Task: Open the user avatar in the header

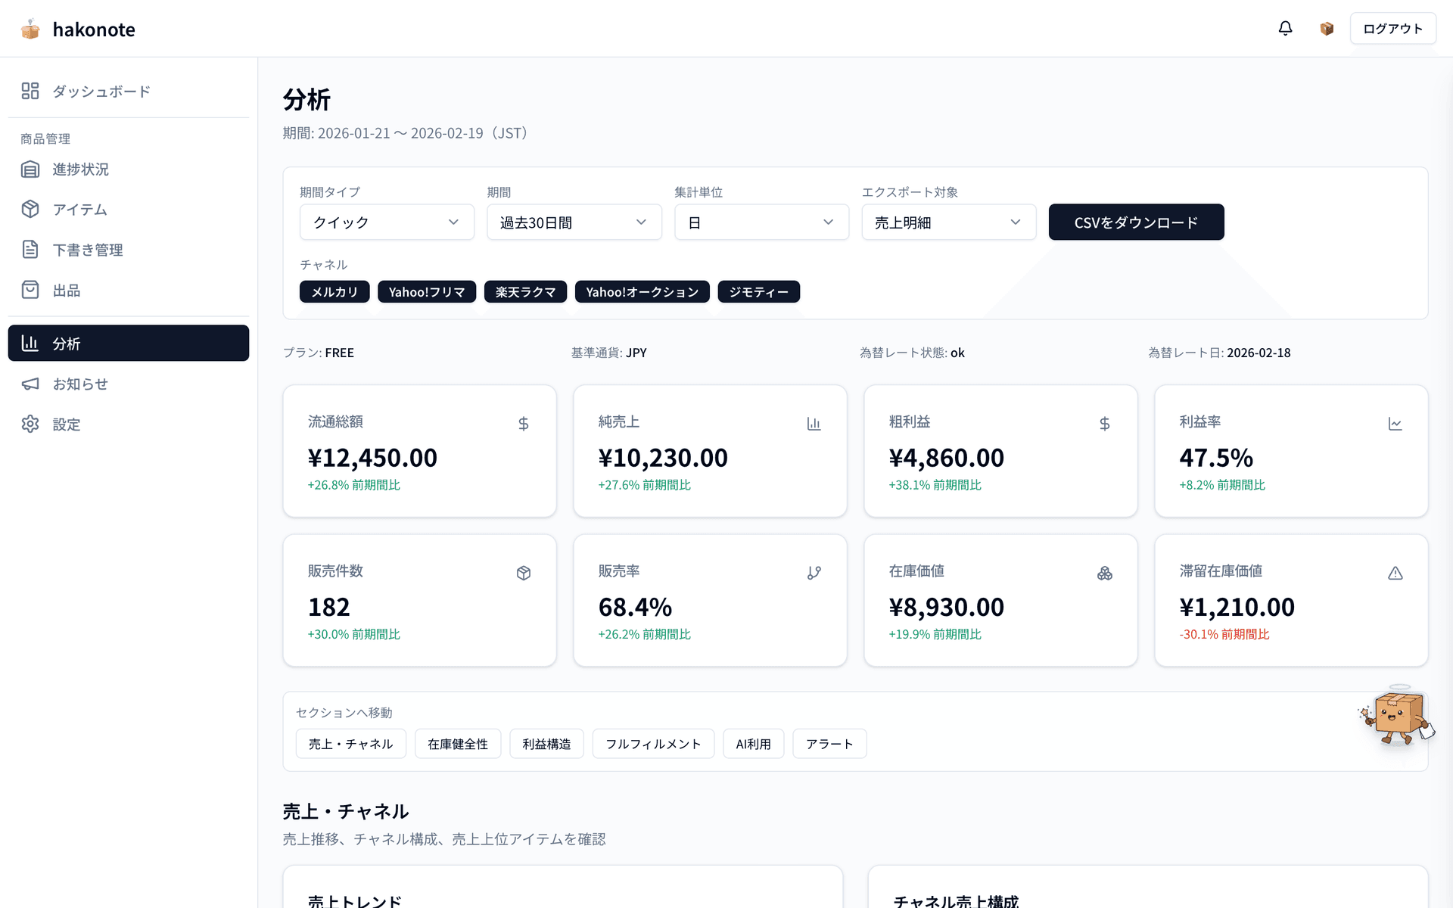Action: [1326, 28]
